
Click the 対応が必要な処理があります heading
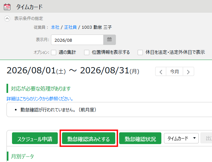tap(41, 89)
